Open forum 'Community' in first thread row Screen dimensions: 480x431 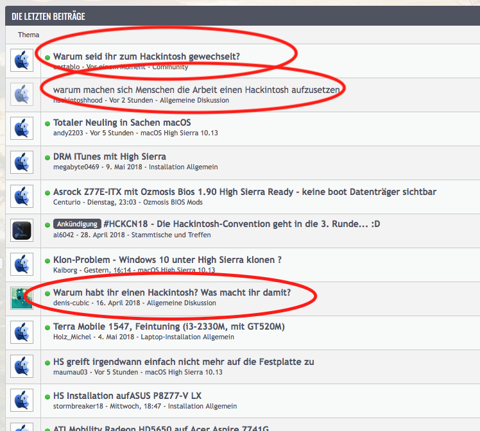[170, 67]
